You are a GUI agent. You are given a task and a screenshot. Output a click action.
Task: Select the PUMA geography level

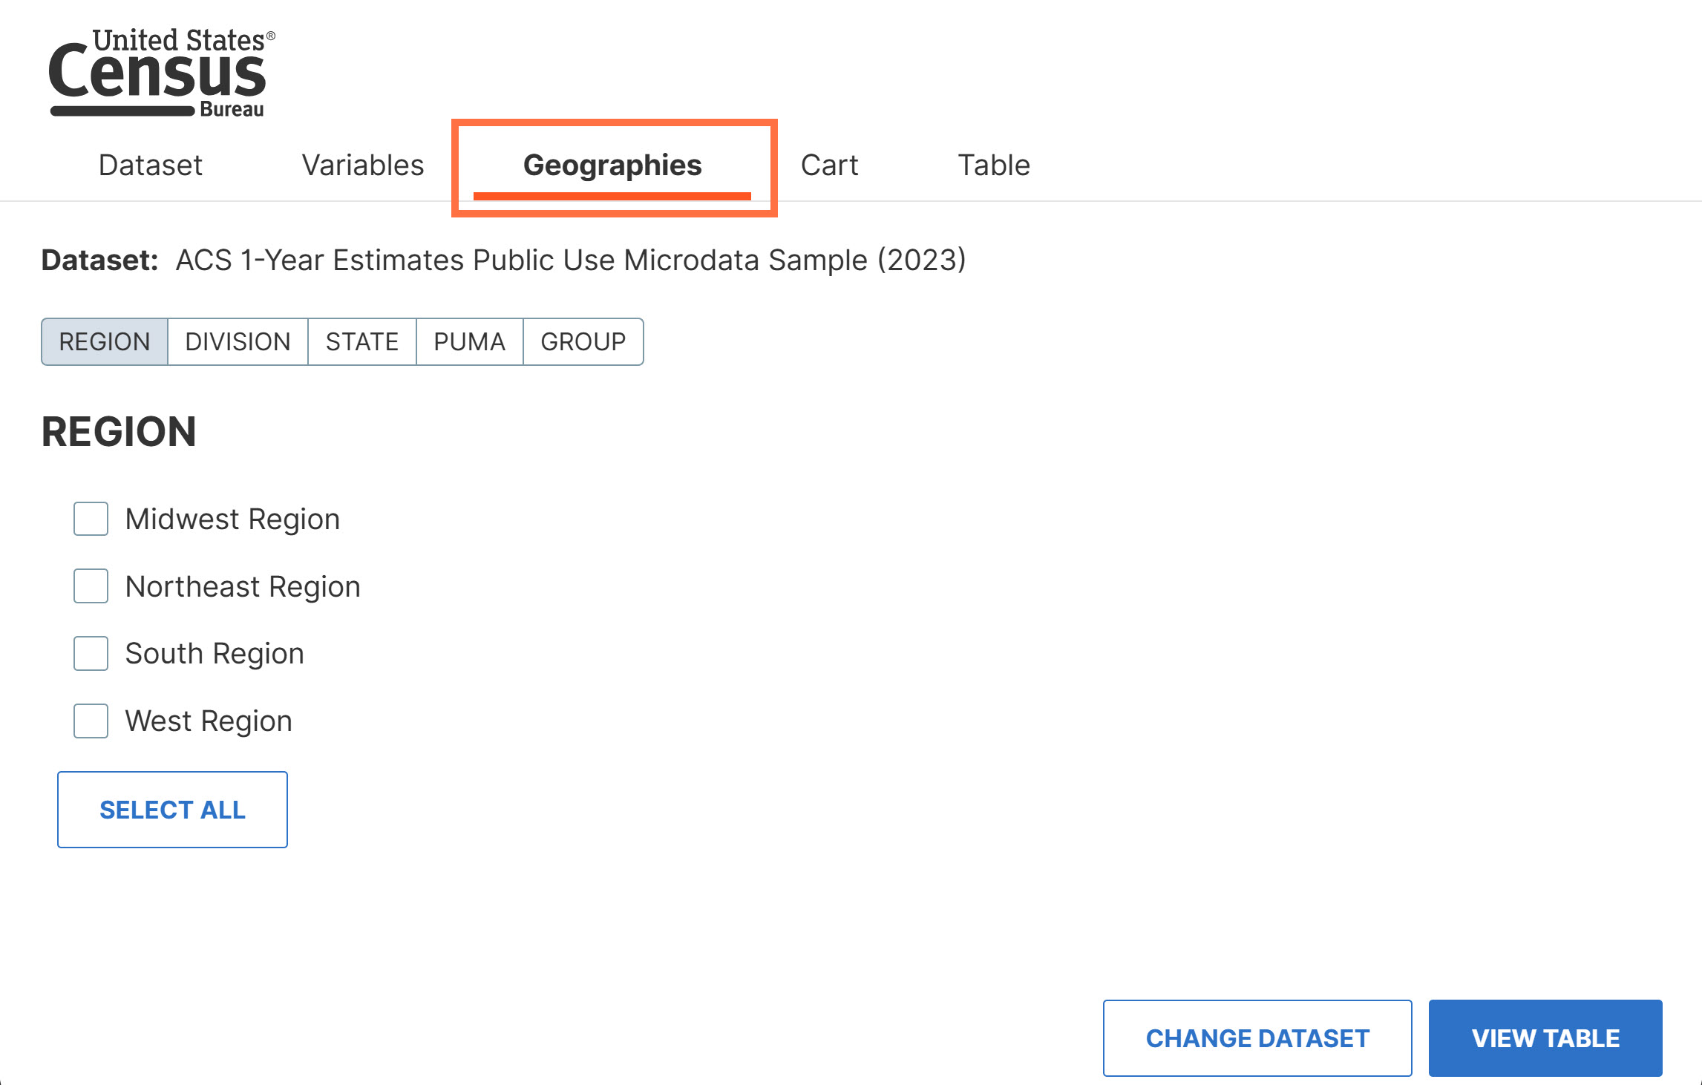click(470, 341)
